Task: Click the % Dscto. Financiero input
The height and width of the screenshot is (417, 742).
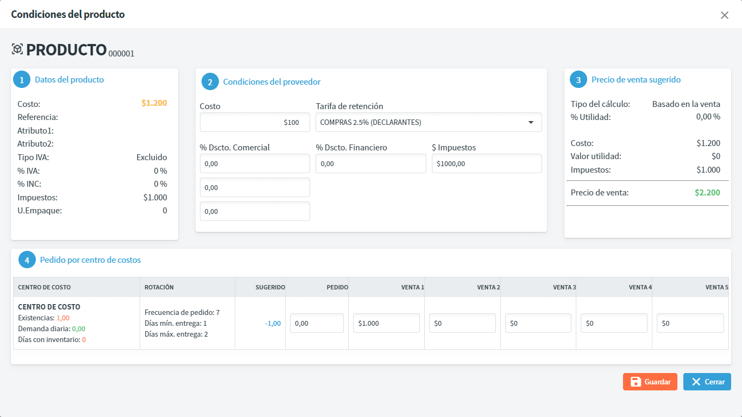Action: pos(371,163)
